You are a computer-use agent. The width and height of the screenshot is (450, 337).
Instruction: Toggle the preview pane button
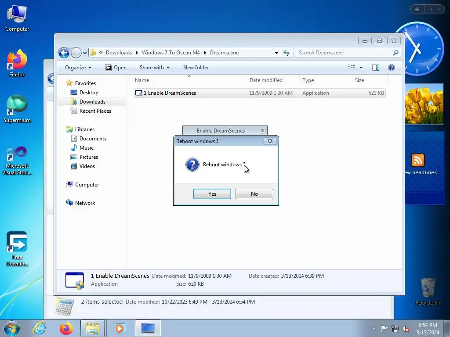tap(376, 68)
